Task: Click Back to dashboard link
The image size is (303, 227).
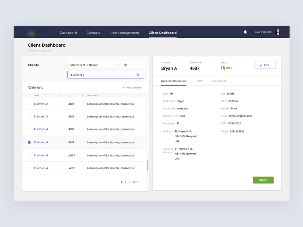Action: pos(39,51)
